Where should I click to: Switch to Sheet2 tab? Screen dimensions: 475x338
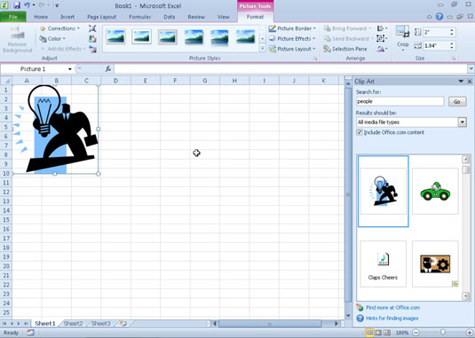73,324
